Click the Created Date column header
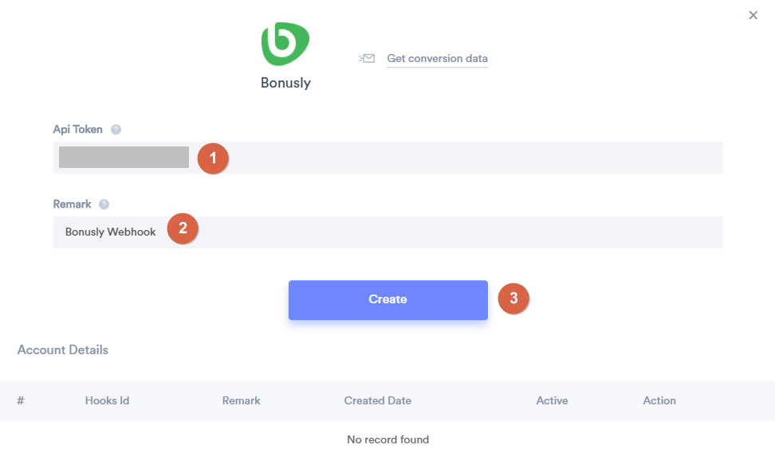 (x=377, y=400)
